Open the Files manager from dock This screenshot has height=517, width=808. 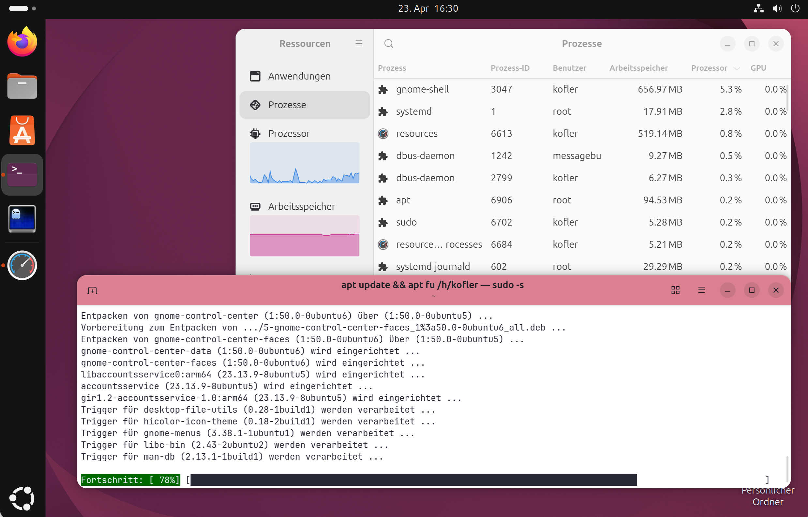(x=22, y=86)
